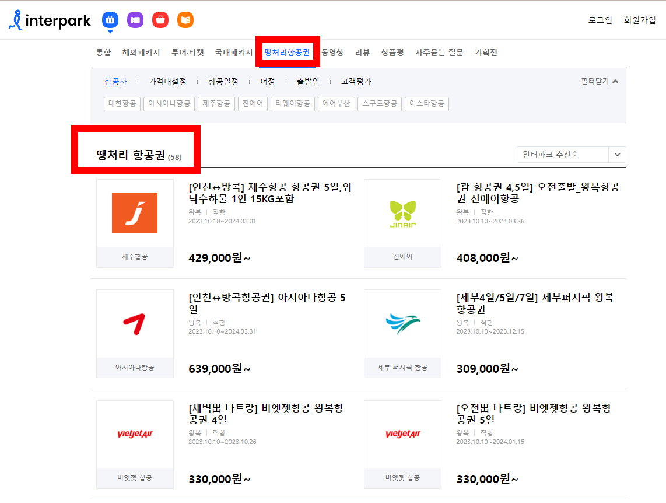The height and width of the screenshot is (503, 666).
Task: Open the purple ticket icon
Action: [135, 19]
